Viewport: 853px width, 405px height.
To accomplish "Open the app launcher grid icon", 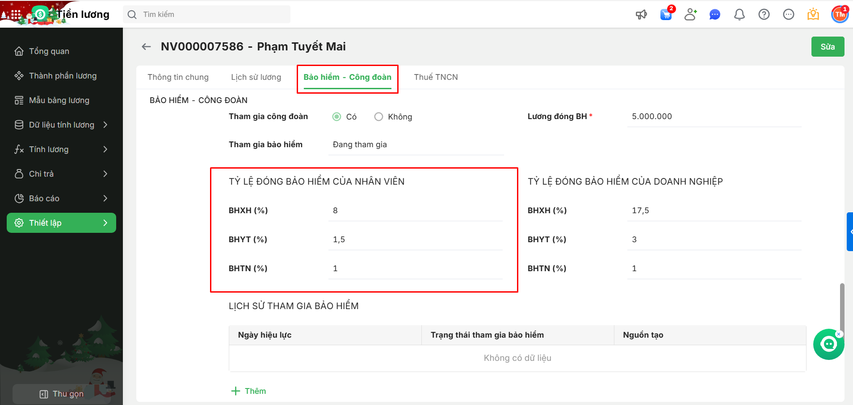I will 16,15.
